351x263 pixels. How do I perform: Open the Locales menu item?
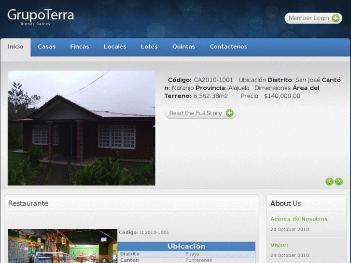coord(115,46)
